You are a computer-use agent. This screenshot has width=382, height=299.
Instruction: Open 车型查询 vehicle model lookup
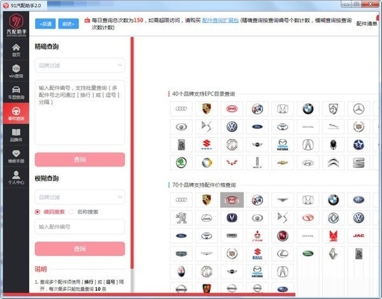tap(16, 92)
